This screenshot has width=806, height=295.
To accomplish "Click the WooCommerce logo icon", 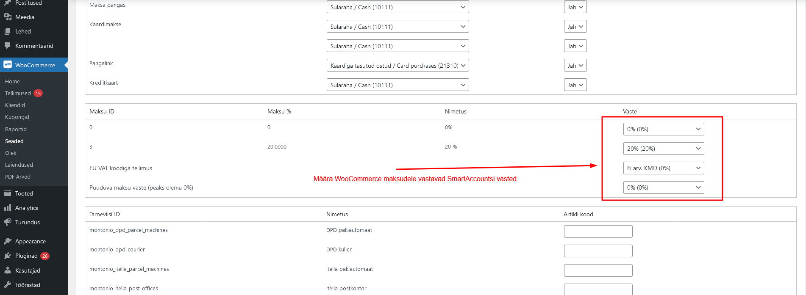I will [8, 65].
